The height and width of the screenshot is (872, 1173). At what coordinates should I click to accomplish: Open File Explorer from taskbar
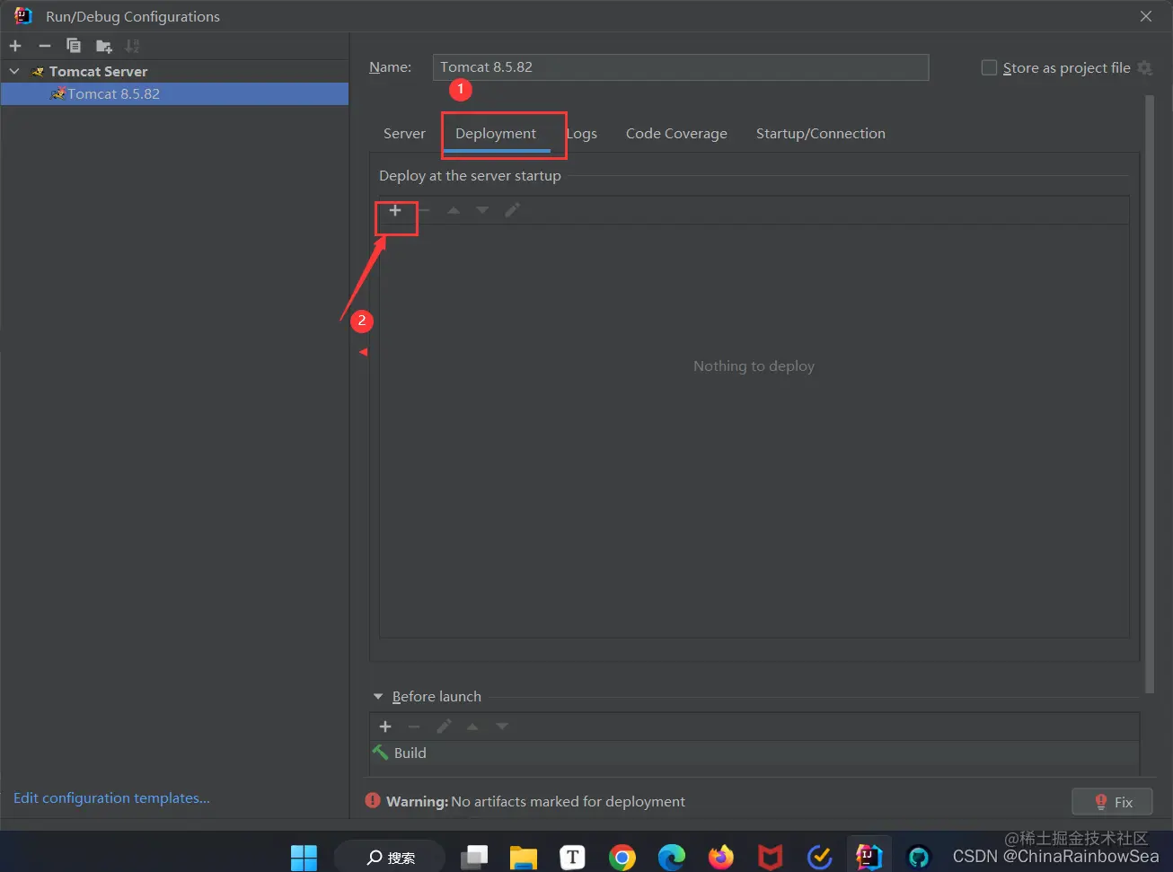pos(524,858)
